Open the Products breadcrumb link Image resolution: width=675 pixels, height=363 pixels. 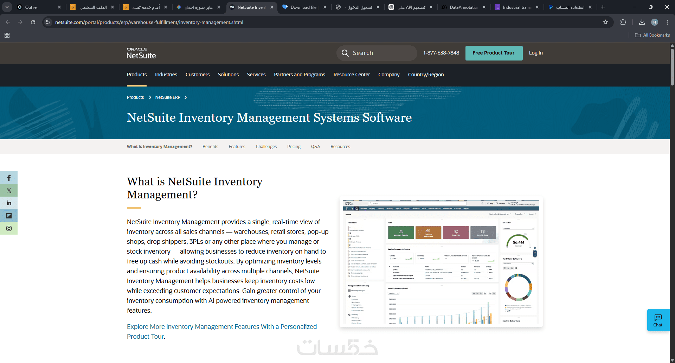pos(135,97)
